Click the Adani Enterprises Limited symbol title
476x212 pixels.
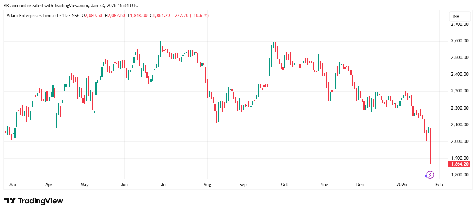(32, 16)
